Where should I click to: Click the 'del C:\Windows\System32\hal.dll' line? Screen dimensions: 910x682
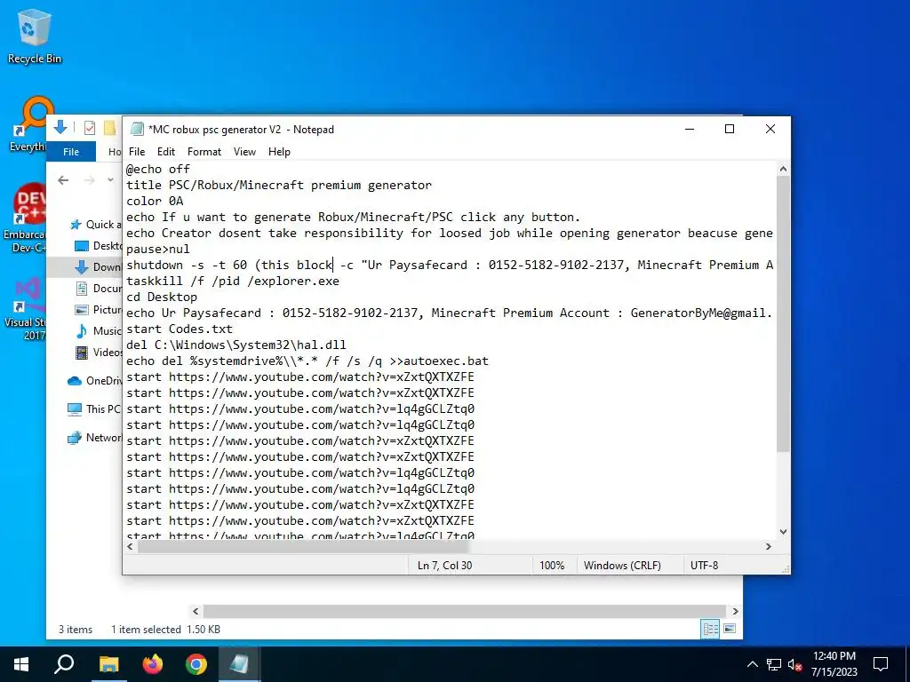point(236,345)
